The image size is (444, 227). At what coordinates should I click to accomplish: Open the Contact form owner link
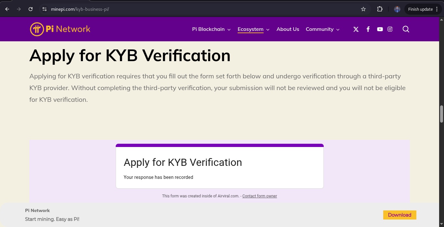259,196
